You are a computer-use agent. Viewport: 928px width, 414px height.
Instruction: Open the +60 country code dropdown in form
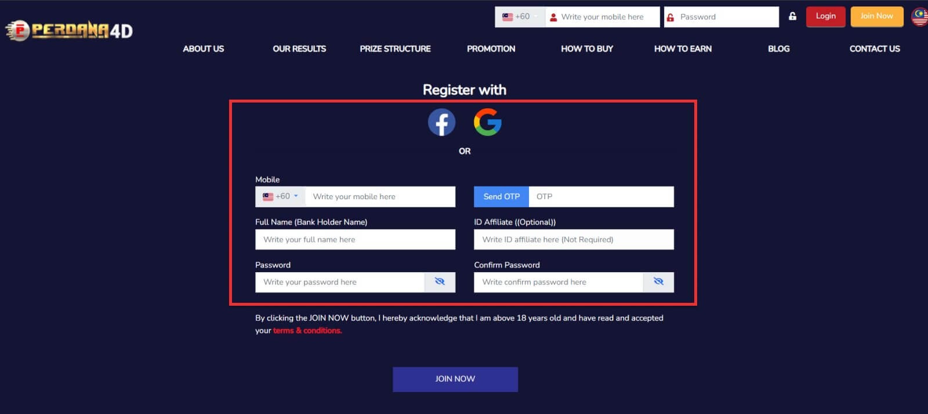pos(281,196)
